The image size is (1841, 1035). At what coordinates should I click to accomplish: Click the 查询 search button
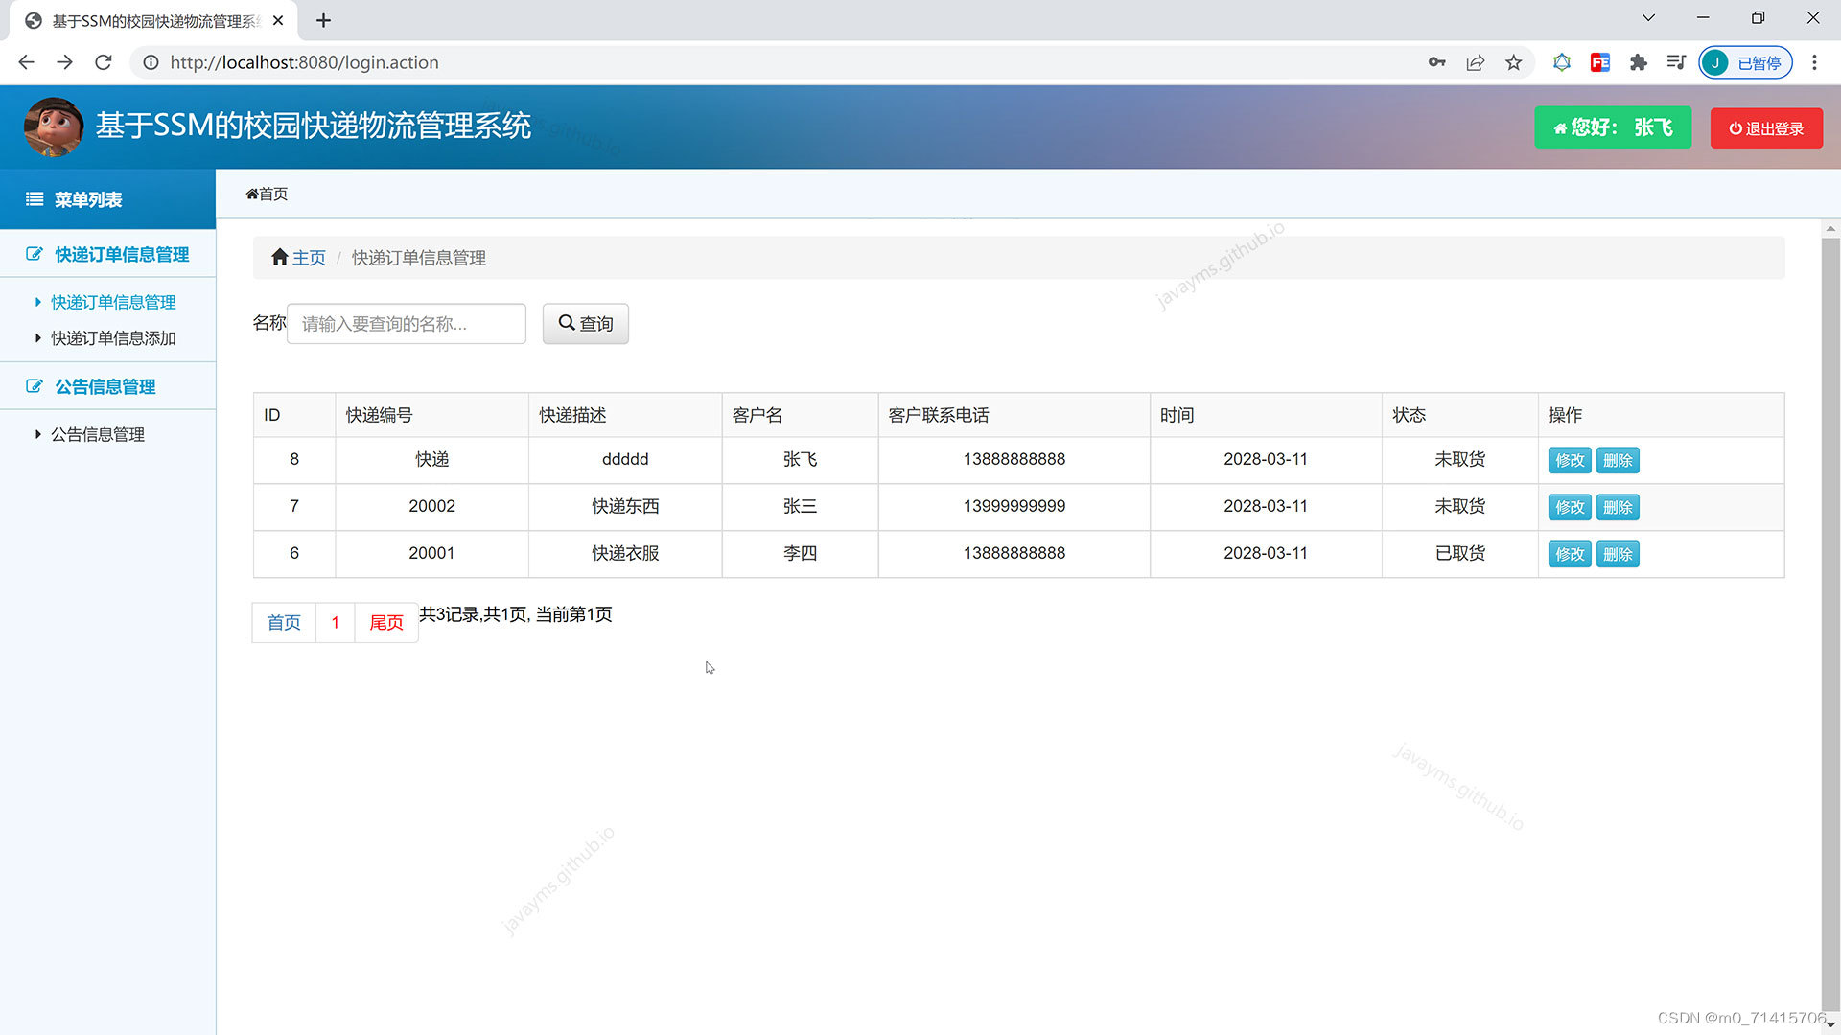tap(585, 324)
